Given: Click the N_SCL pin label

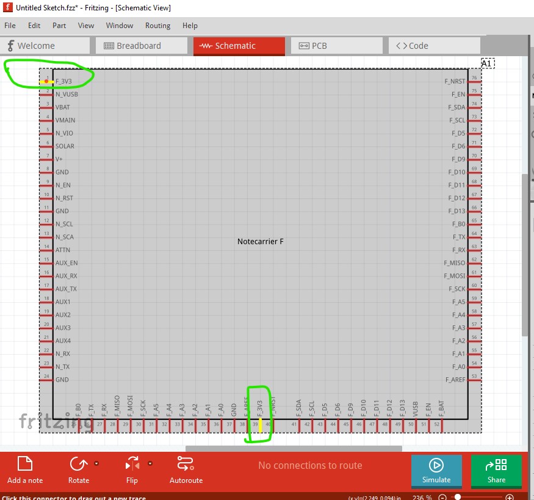Looking at the screenshot, I should pyautogui.click(x=64, y=224).
